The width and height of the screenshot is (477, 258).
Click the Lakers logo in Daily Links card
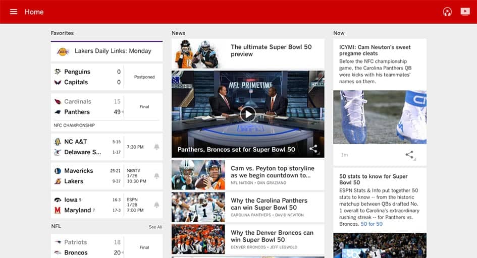tap(63, 51)
